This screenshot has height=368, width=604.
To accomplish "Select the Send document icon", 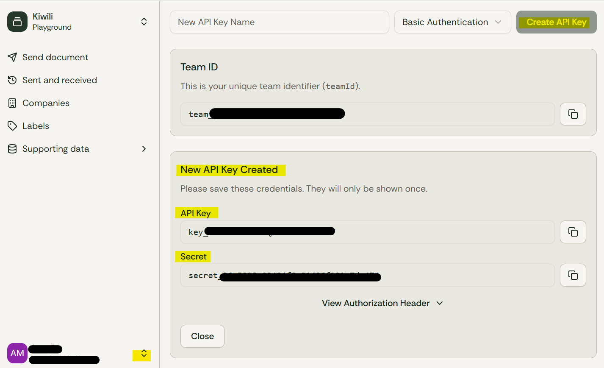I will click(x=12, y=57).
